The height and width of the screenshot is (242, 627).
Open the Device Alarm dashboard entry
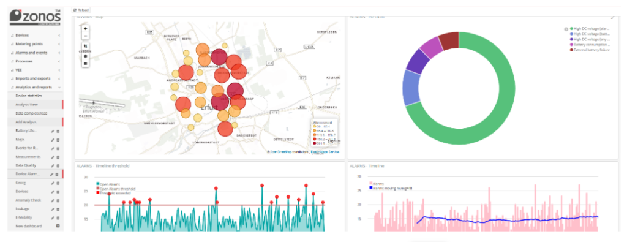pos(29,175)
